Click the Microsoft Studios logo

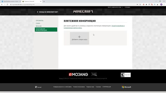(94, 74)
